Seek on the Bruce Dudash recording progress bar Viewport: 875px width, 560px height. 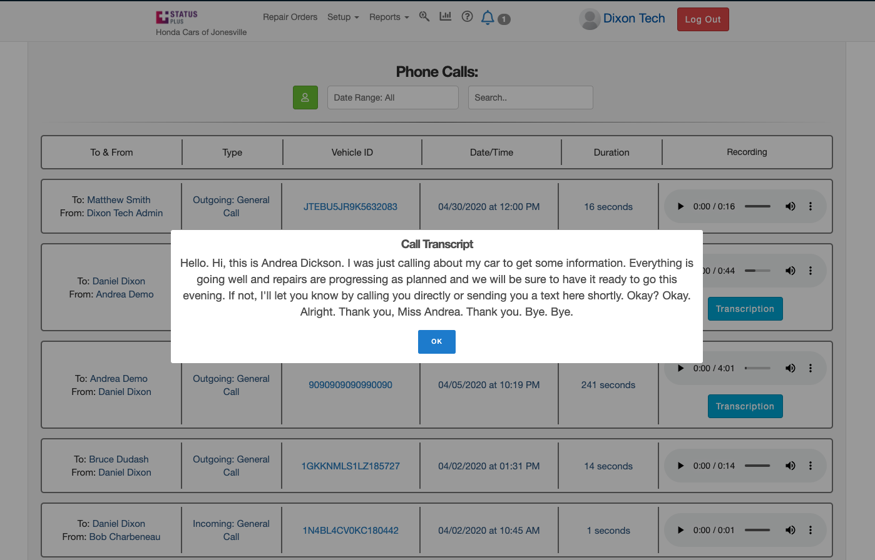(757, 466)
